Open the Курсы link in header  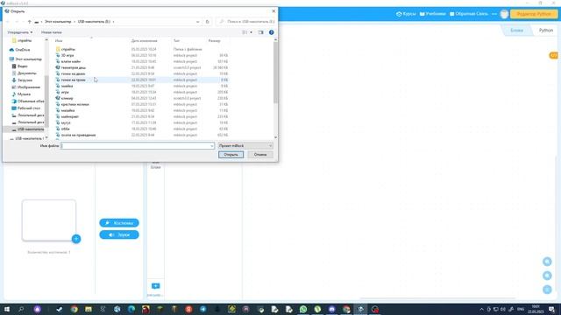[x=406, y=14]
